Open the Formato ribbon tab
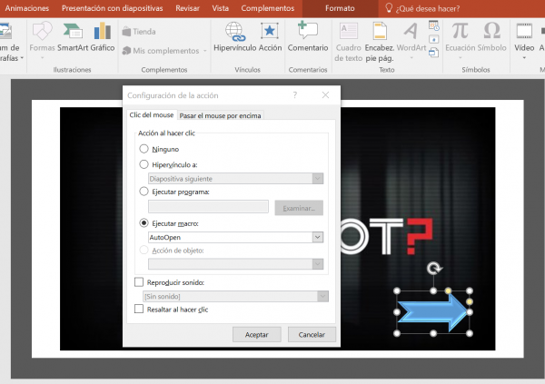The width and height of the screenshot is (545, 384). [340, 8]
